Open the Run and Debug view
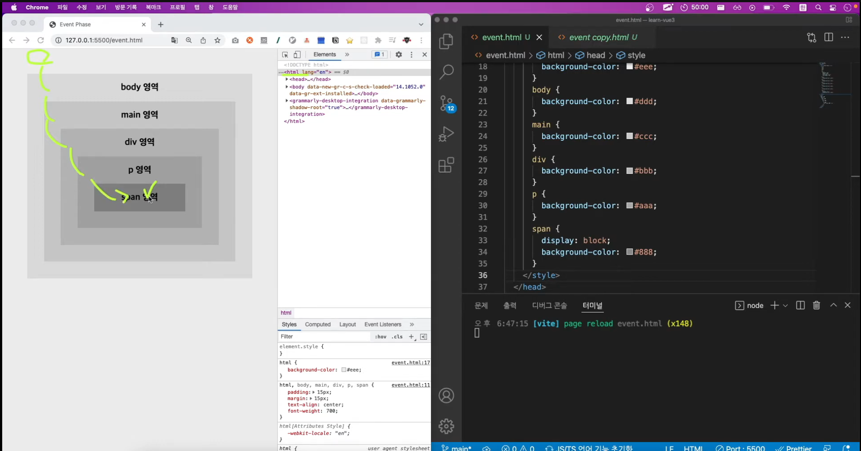The image size is (861, 451). 446,134
